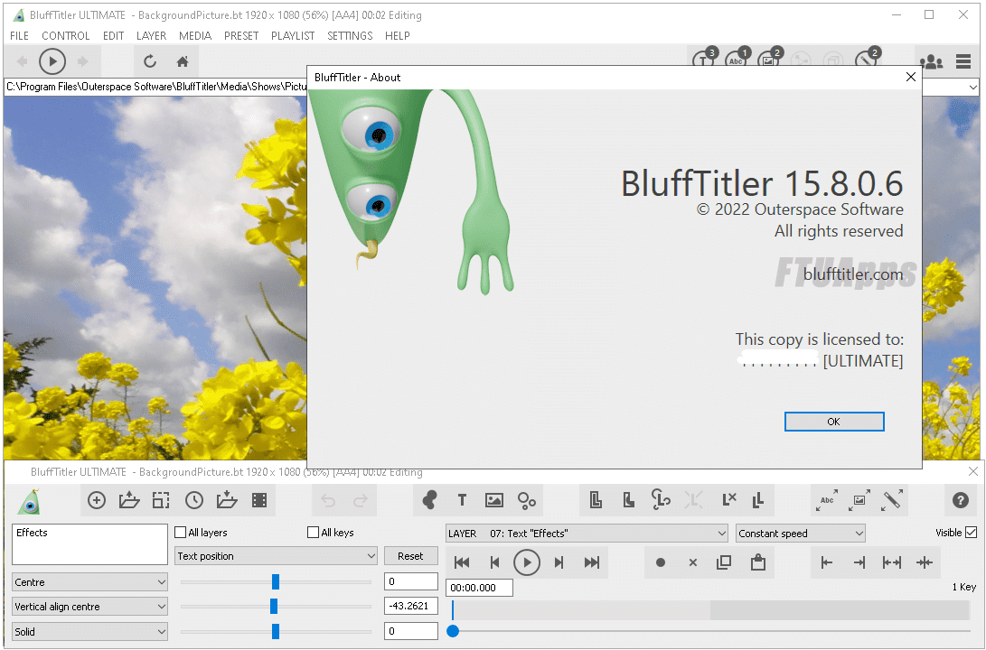Click the redo arrow icon

click(361, 500)
